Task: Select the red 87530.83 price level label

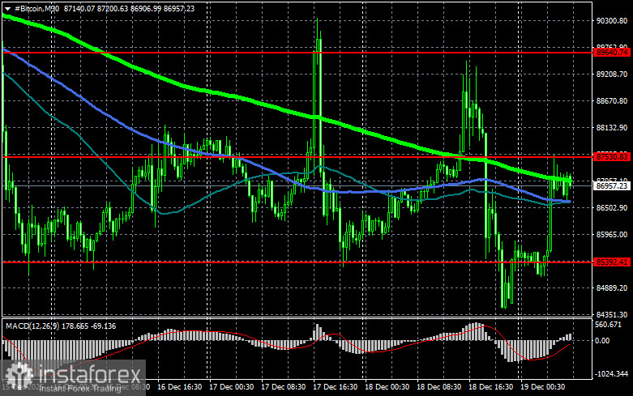Action: (613, 156)
